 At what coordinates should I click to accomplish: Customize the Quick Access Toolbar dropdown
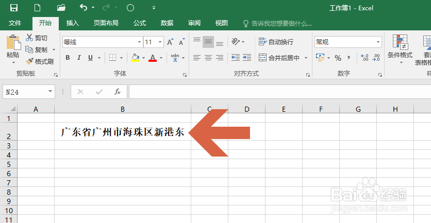154,8
